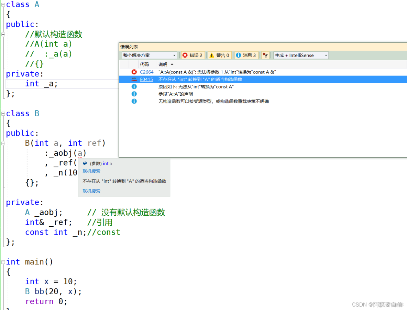
Task: Select the row 无构造函数可以接受源类型
Action: (263, 101)
